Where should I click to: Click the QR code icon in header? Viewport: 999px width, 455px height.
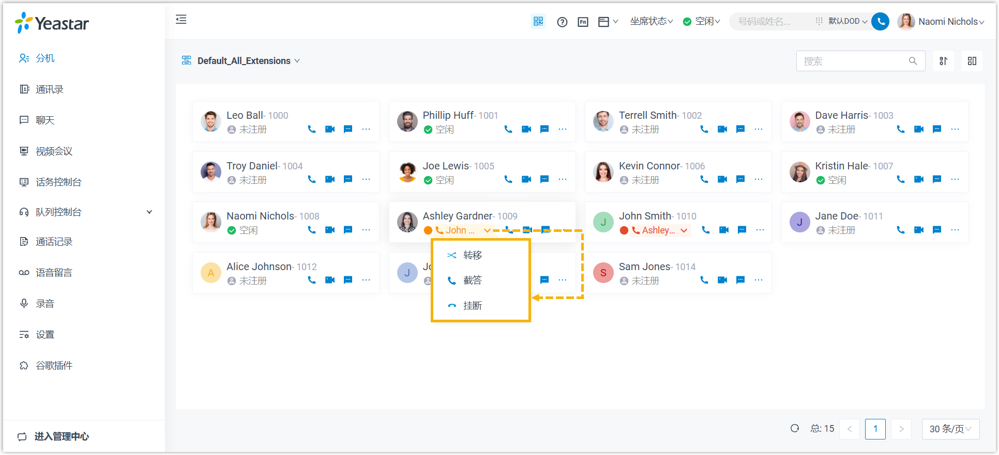[538, 21]
